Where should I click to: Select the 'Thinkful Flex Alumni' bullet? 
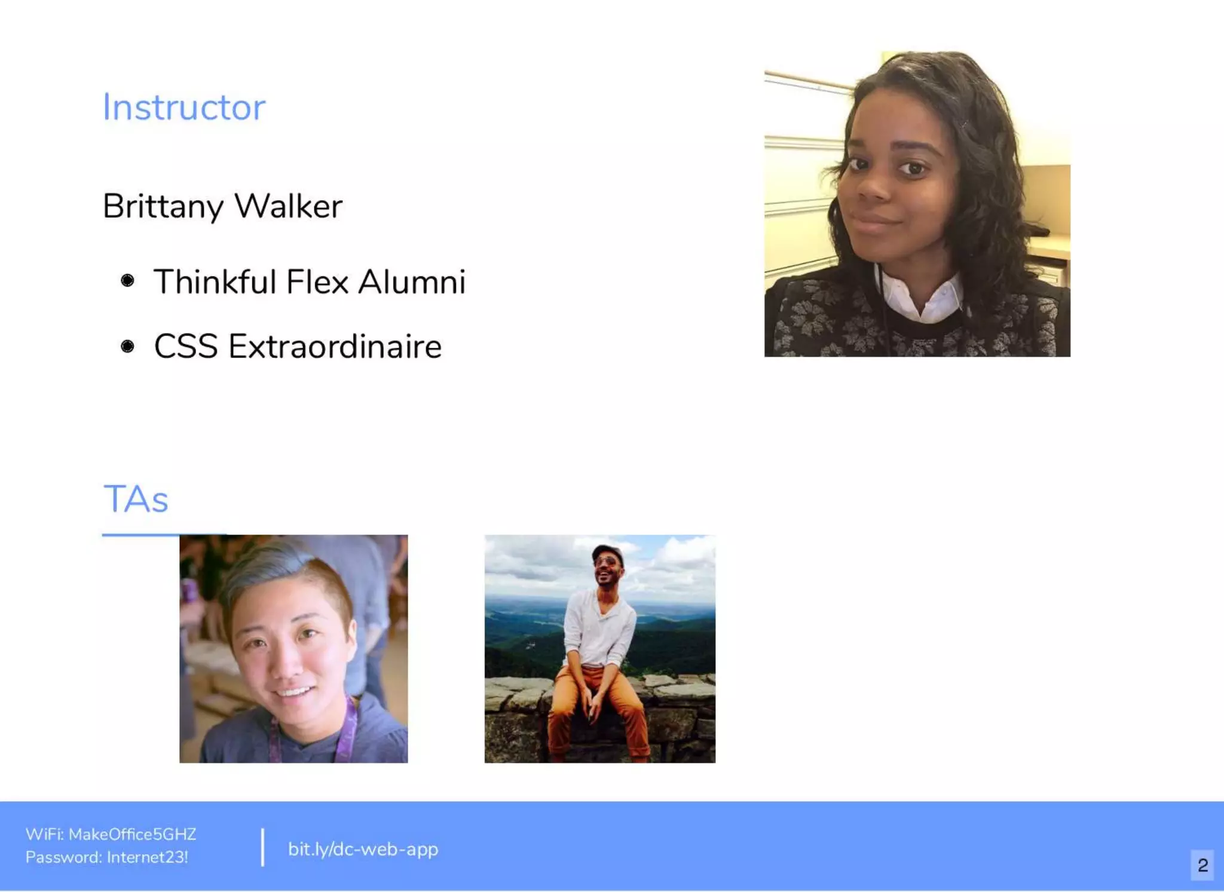[x=309, y=282]
